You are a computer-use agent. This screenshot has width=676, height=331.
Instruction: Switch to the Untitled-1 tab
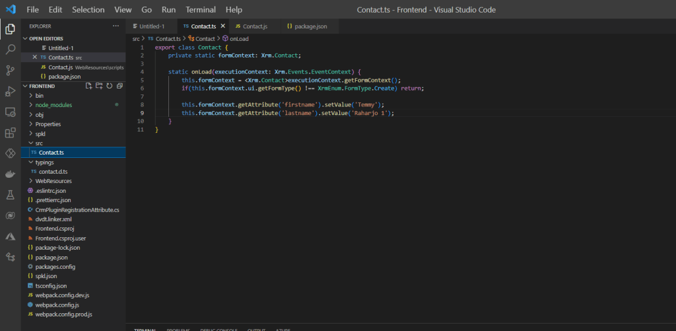(x=152, y=26)
